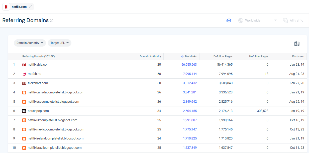This screenshot has width=309, height=153.
Task: Click the netflixbrazilcompletelist blogger favicon
Action: (x=24, y=148)
